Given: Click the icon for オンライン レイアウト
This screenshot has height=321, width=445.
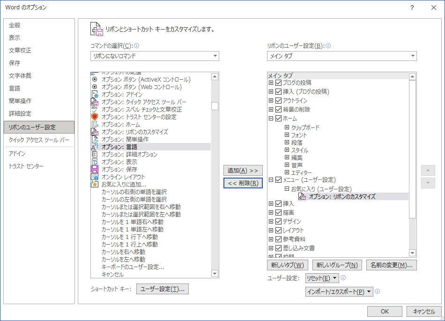Looking at the screenshot, I should 95,177.
